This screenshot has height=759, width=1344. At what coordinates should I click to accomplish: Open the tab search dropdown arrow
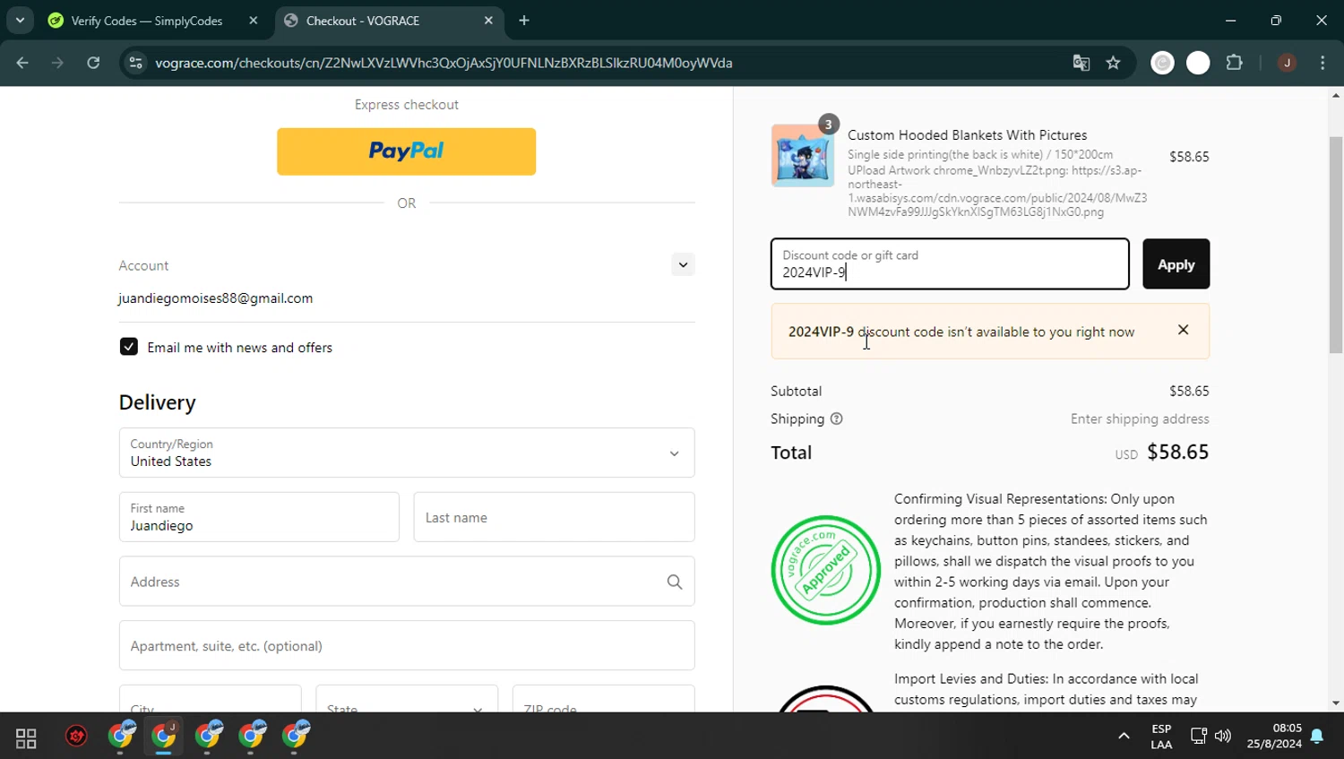pyautogui.click(x=20, y=20)
